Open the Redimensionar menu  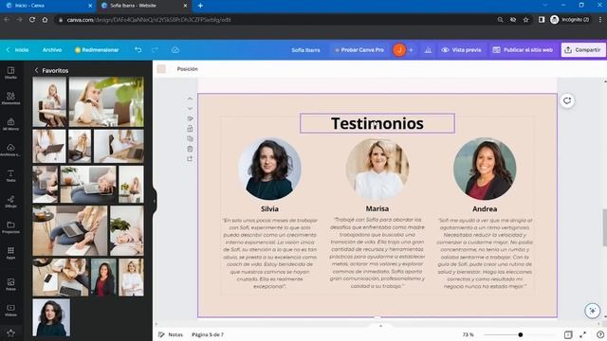click(97, 50)
